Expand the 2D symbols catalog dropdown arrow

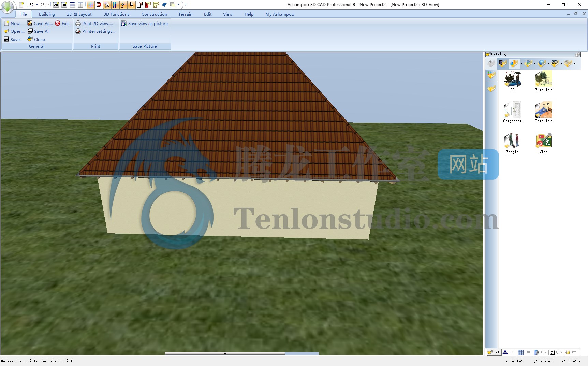561,63
